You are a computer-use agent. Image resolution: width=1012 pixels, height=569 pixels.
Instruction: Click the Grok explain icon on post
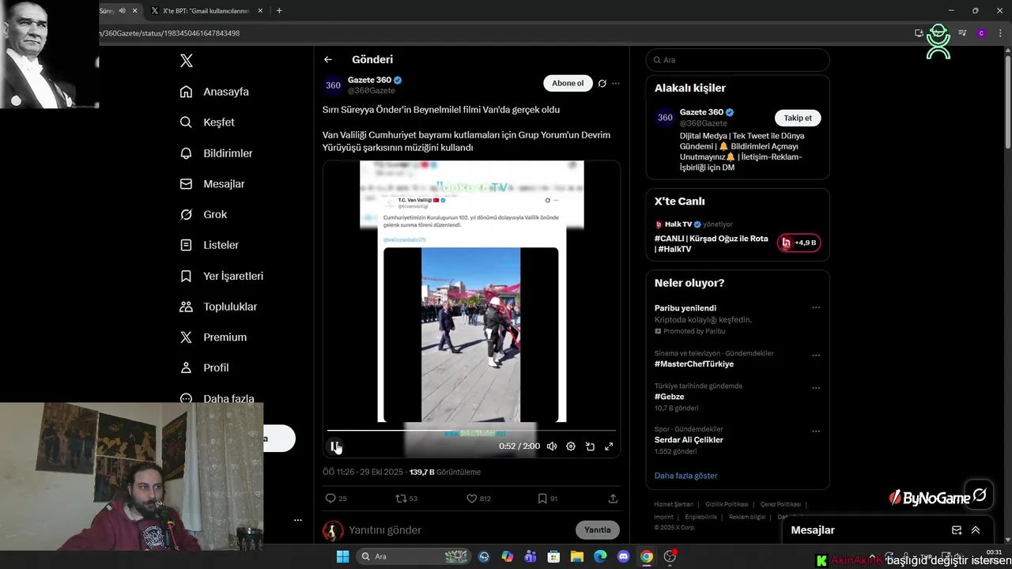(602, 84)
